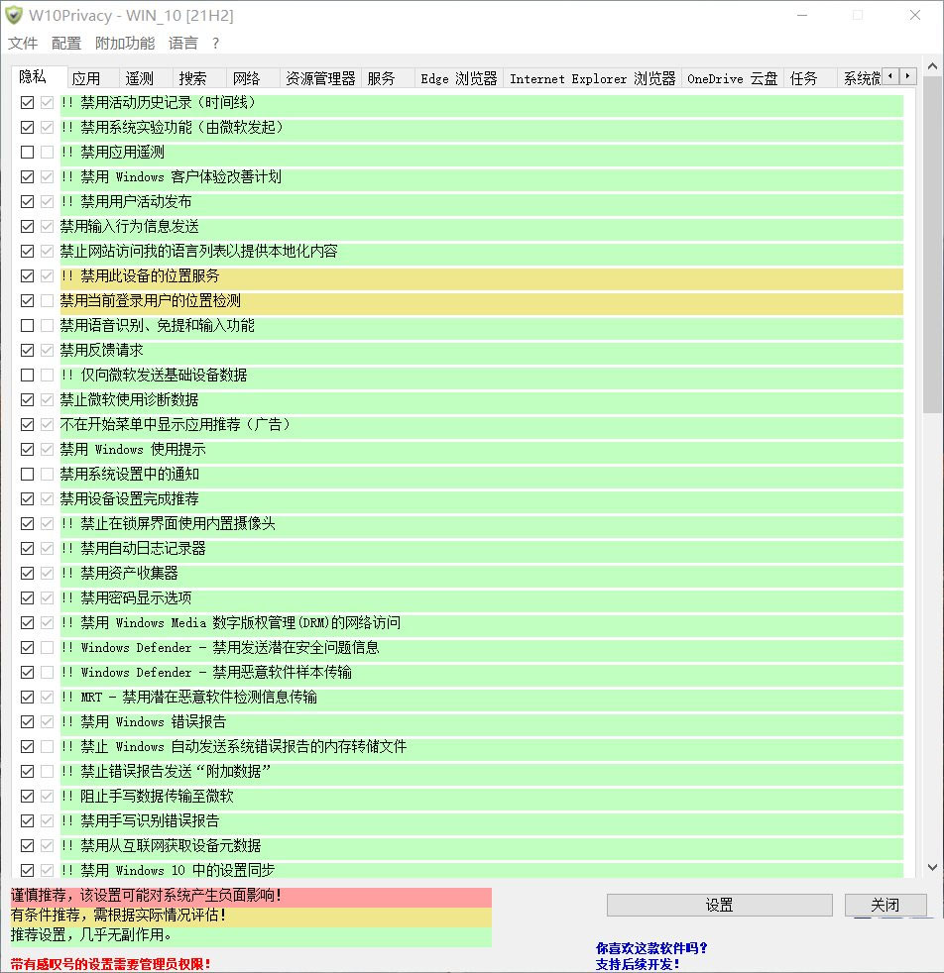Click the scrollbar up arrow
The width and height of the screenshot is (944, 973).
(932, 65)
